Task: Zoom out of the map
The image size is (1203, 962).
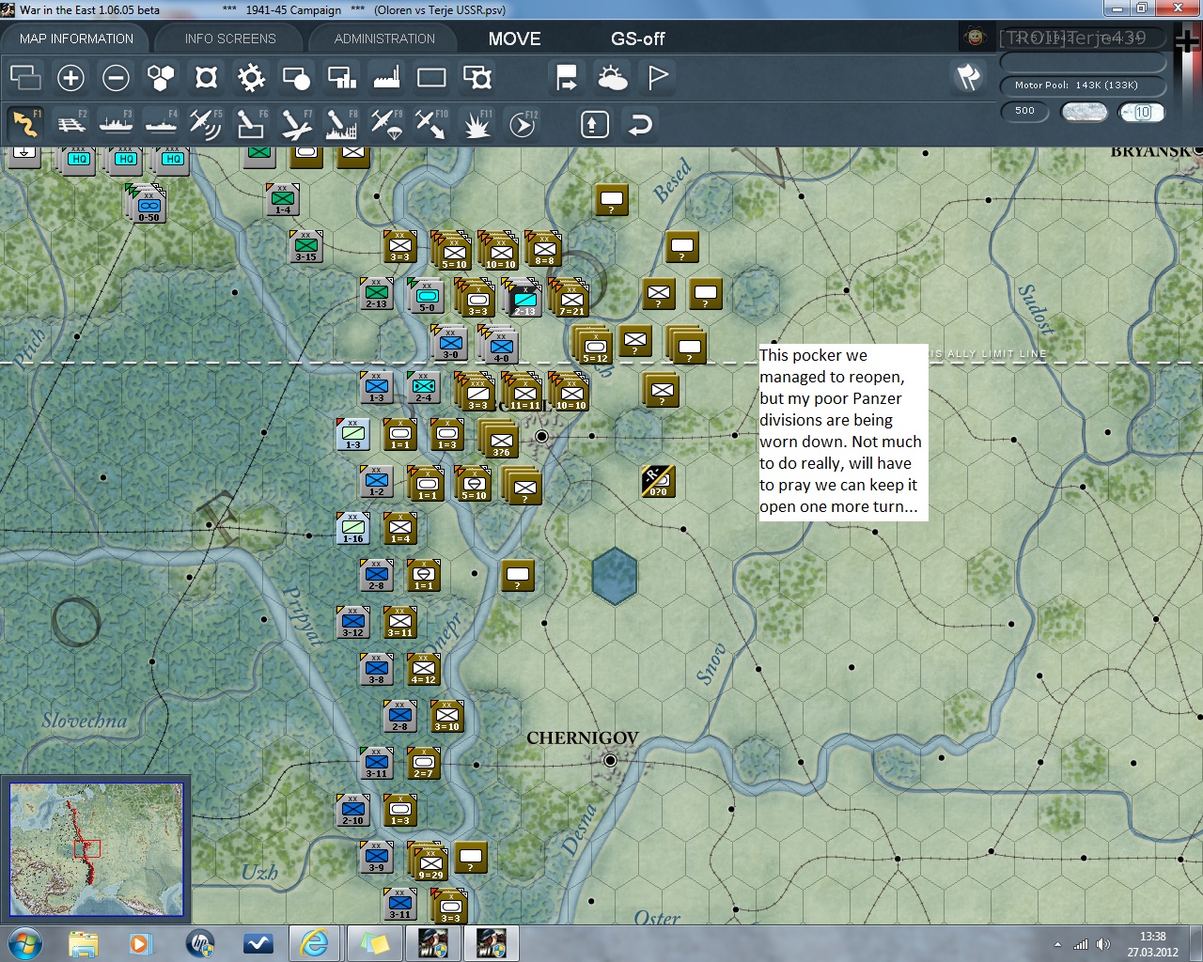Action: coord(116,77)
